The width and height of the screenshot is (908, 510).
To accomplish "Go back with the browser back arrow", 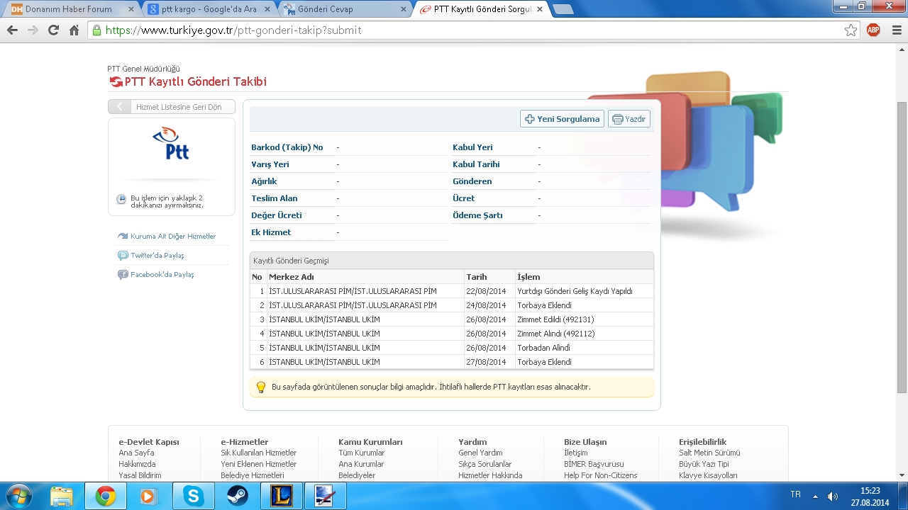I will pos(12,30).
